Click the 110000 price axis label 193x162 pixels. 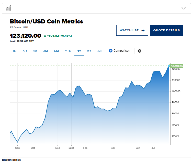(x=176, y=80)
